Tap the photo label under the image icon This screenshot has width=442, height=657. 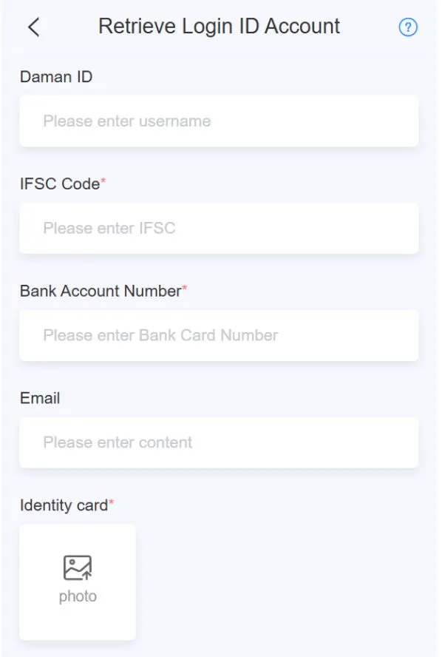pos(77,596)
